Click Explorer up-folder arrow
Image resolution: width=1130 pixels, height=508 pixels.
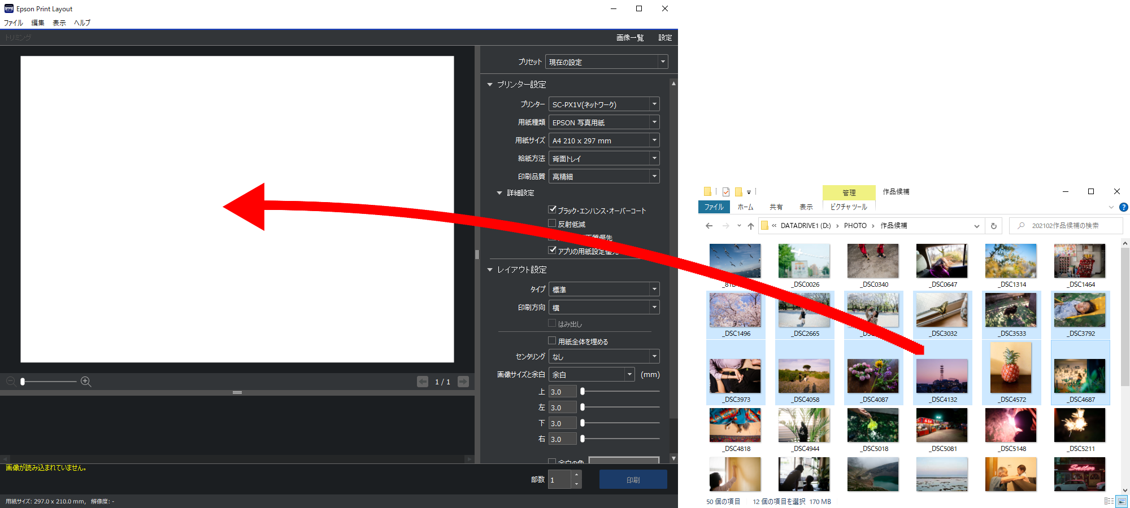pyautogui.click(x=751, y=226)
